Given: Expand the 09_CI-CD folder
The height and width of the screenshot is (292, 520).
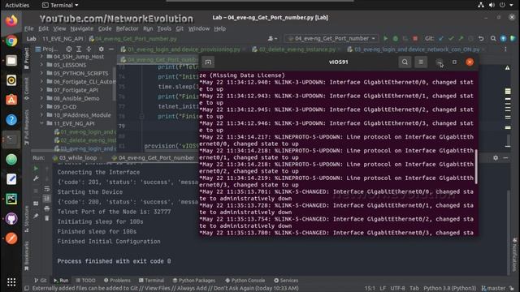Looking at the screenshot, I should (x=41, y=106).
